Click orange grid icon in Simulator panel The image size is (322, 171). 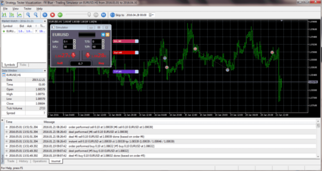(x=107, y=35)
